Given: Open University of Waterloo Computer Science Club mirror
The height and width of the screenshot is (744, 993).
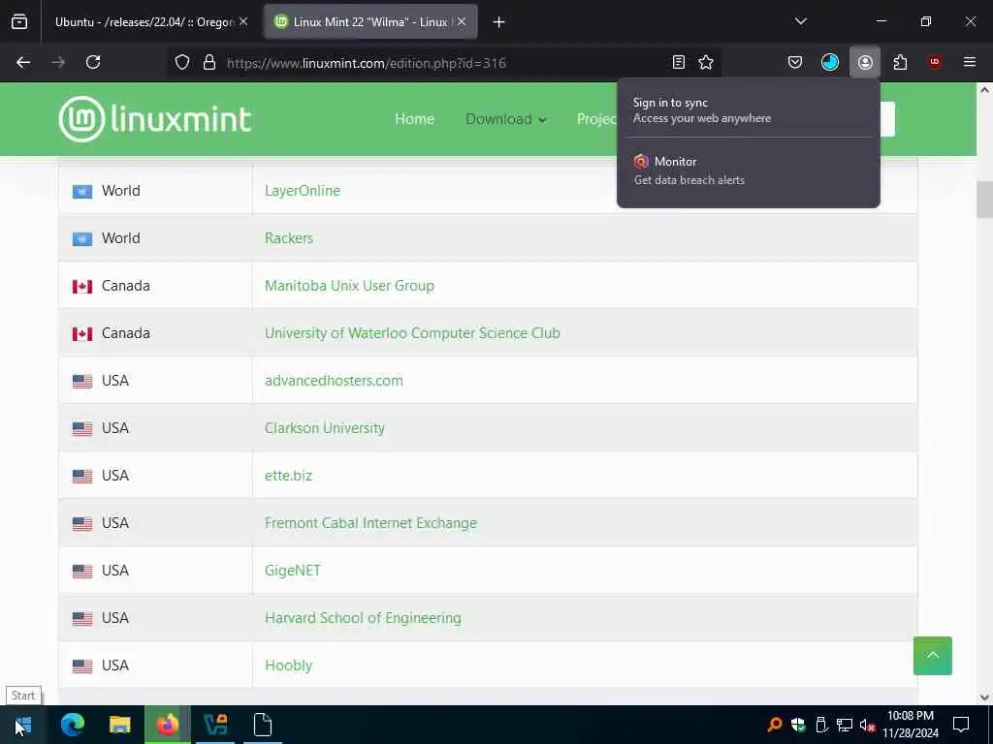Looking at the screenshot, I should (x=412, y=333).
